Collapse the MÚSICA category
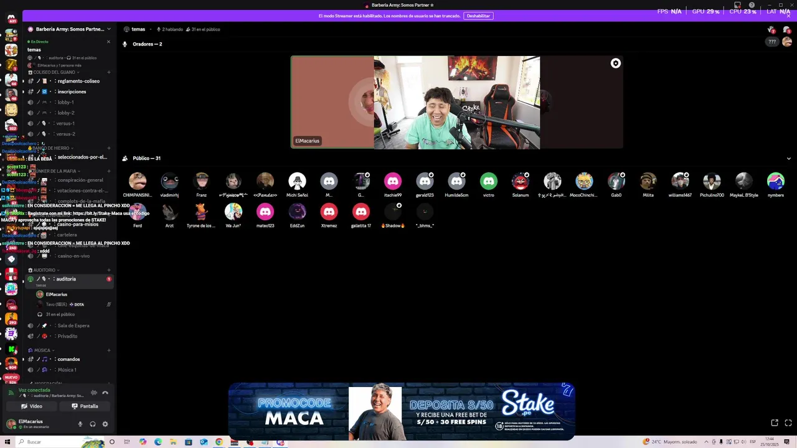Image resolution: width=797 pixels, height=448 pixels. pyautogui.click(x=42, y=350)
